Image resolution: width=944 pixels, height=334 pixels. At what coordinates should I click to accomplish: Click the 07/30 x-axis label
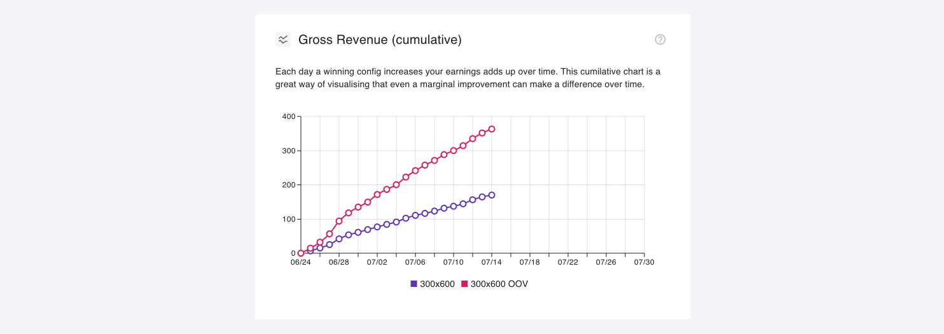coord(644,261)
